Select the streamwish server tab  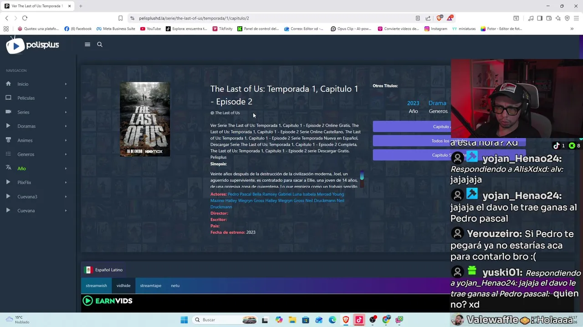tap(96, 286)
